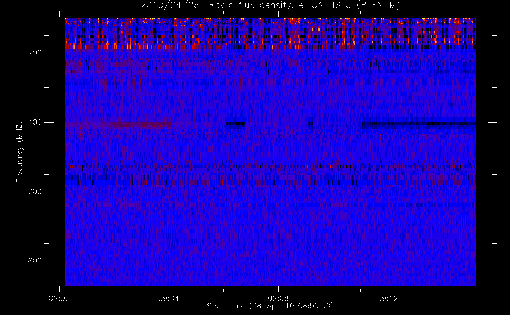
Task: Click the 'Start Time (28-Apr-10 08:59:50)' label
Action: 270,306
